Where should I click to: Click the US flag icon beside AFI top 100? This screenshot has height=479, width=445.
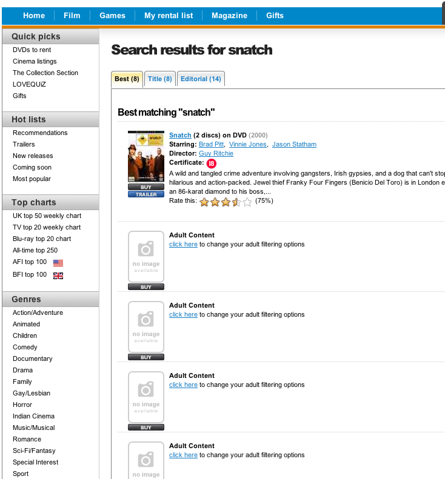(x=58, y=263)
